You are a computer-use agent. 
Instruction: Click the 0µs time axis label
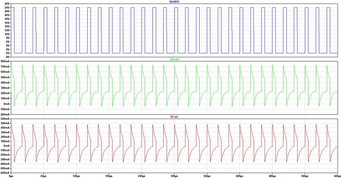click(x=11, y=176)
